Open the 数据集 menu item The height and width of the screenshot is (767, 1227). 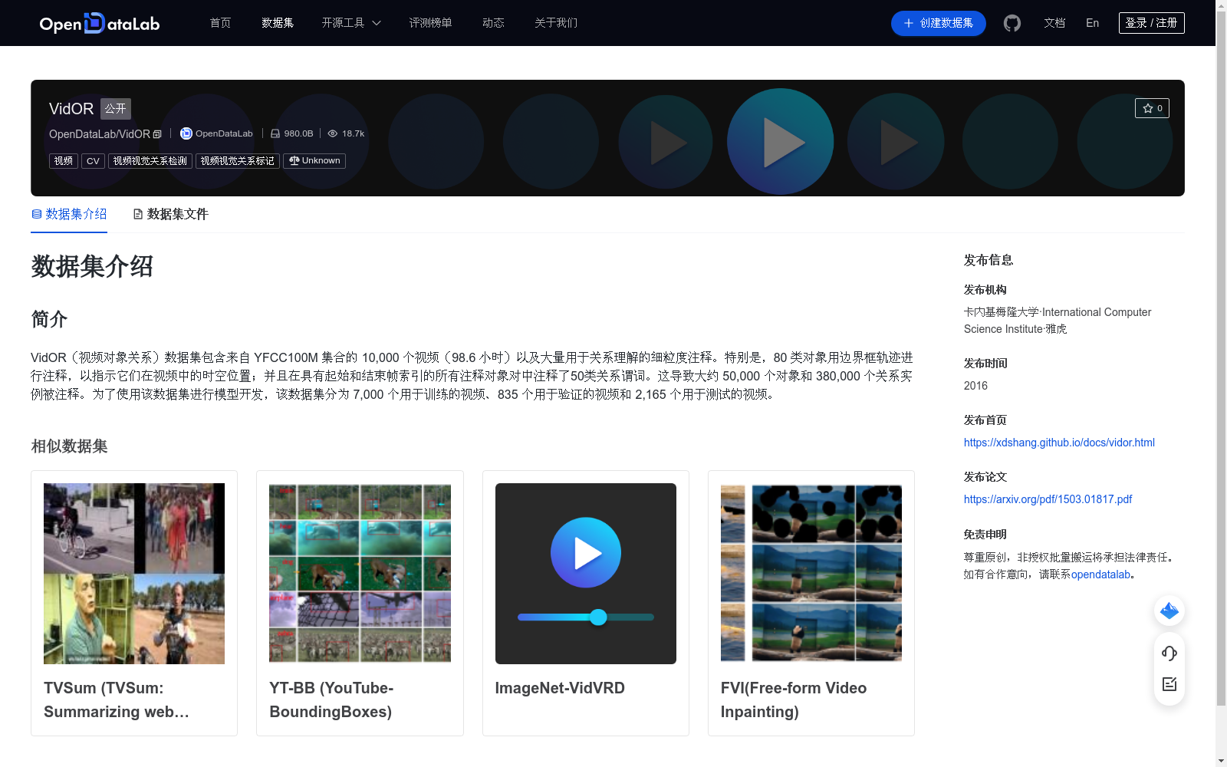pos(277,23)
